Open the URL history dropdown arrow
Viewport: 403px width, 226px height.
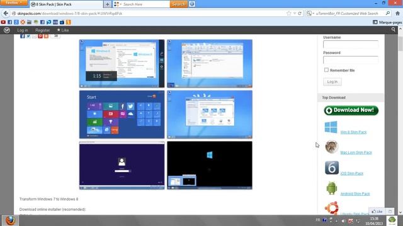(295, 13)
